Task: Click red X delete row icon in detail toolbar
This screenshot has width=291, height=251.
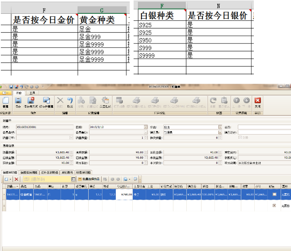Action: tap(16, 179)
